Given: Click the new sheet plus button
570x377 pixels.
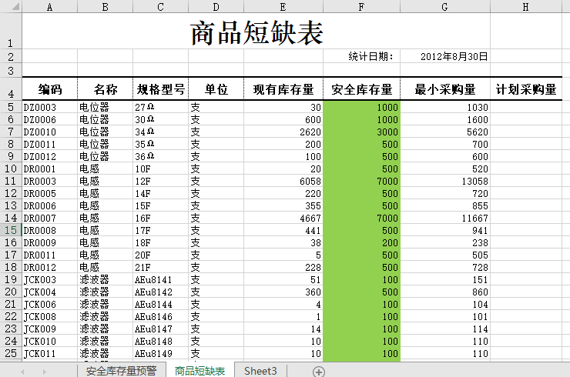Looking at the screenshot, I should pyautogui.click(x=319, y=371).
